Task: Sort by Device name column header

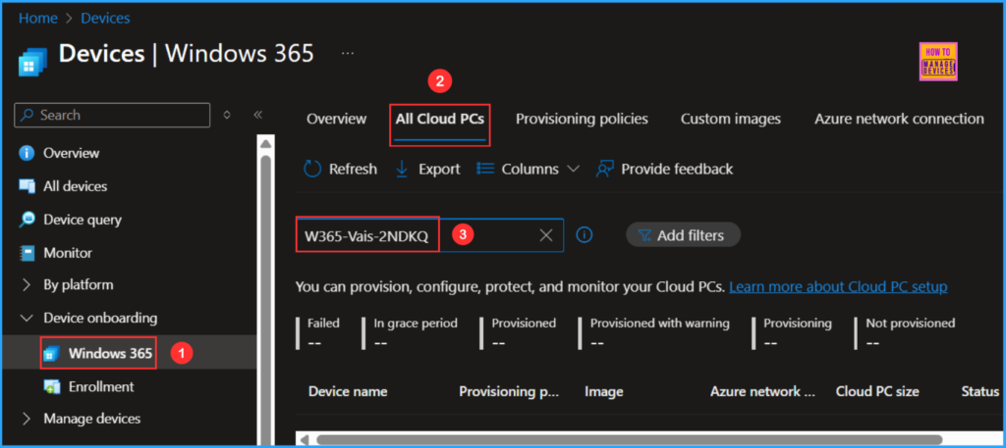Action: pyautogui.click(x=348, y=392)
